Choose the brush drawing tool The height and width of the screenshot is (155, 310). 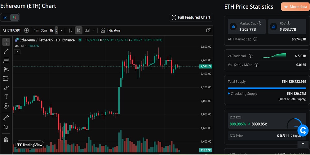[x=6, y=88]
